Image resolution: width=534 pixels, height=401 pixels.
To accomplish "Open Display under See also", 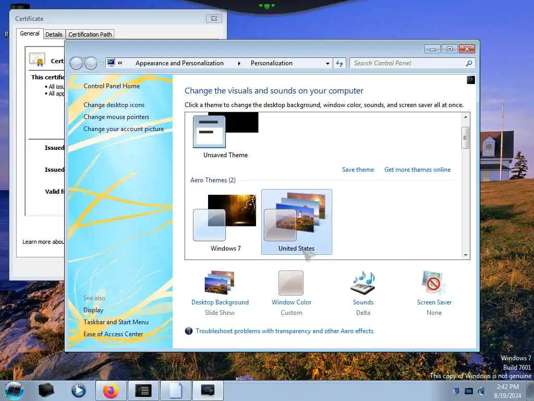I will coord(93,310).
